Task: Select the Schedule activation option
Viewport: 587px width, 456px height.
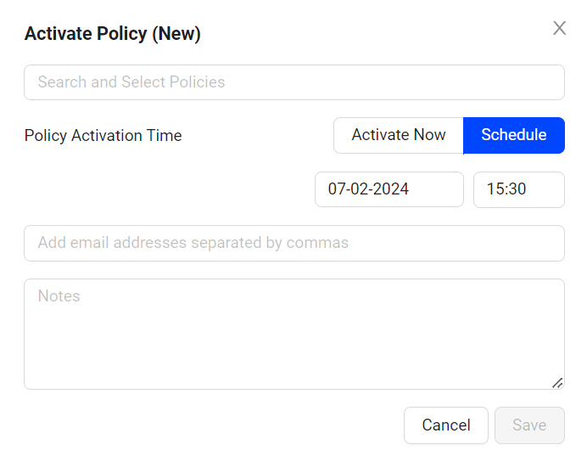Action: pyautogui.click(x=513, y=135)
